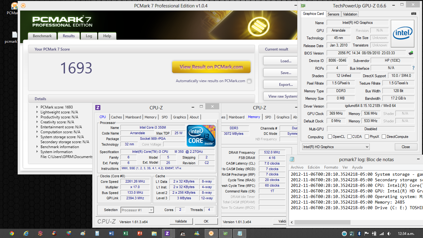The image size is (423, 238).
Task: Switch to the Benchmark tab in PCMark 7
Action: pos(42,36)
